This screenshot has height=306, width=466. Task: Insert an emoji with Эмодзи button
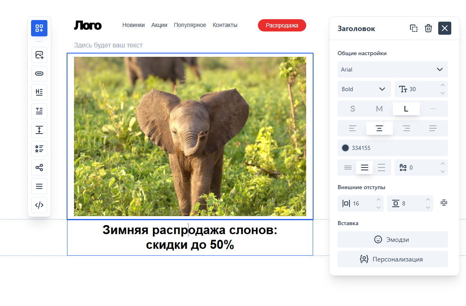392,239
